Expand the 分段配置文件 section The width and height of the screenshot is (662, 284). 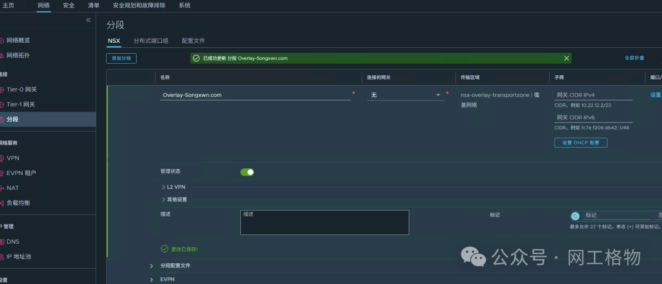click(x=170, y=266)
